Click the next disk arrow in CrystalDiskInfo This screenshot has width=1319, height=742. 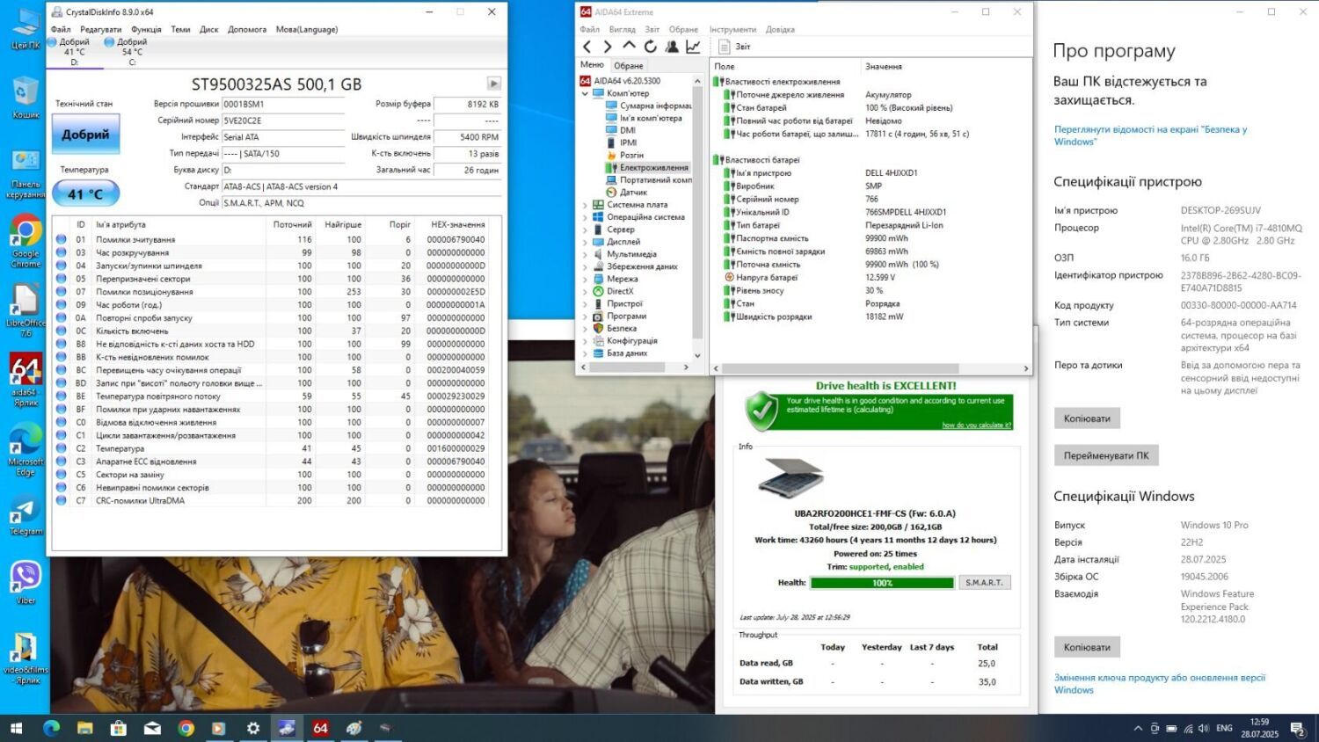[493, 84]
